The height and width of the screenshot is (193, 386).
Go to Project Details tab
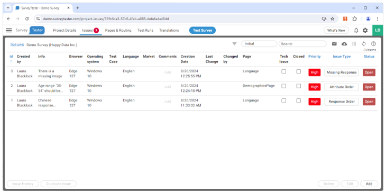pyautogui.click(x=65, y=31)
